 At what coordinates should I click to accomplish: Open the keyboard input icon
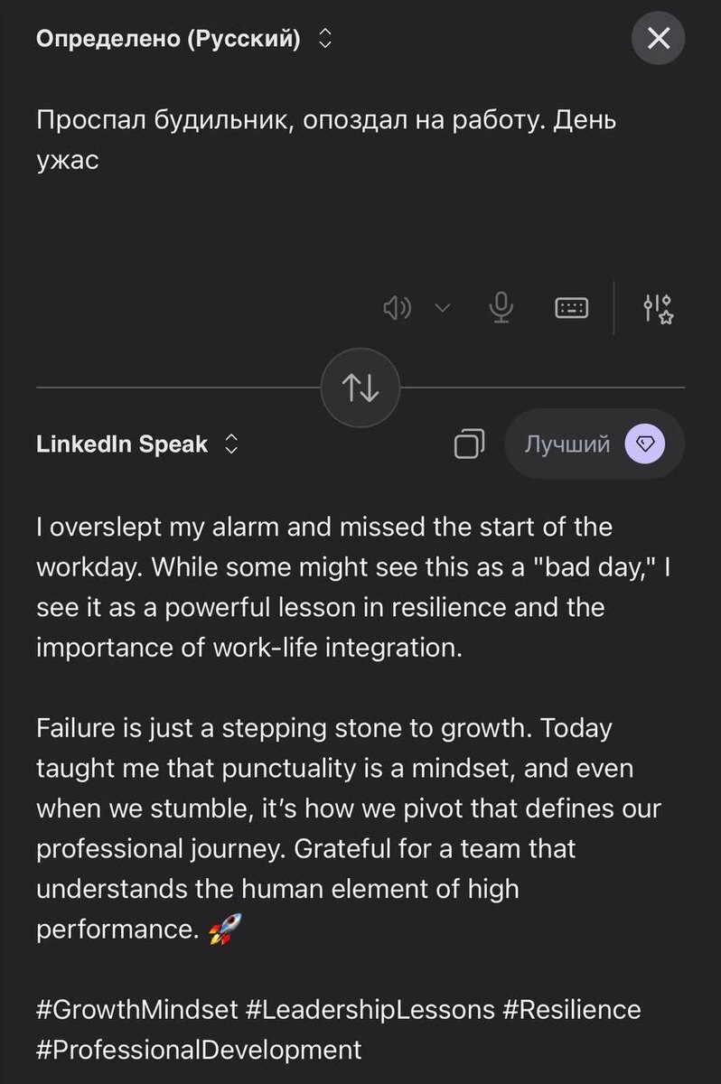click(x=571, y=308)
